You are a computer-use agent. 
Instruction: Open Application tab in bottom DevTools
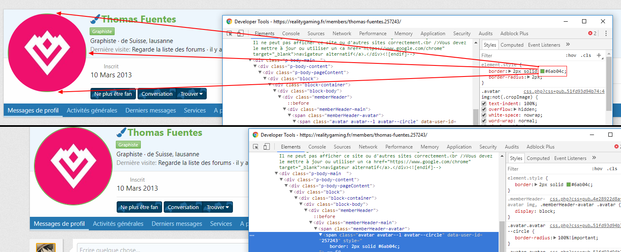pos(459,147)
